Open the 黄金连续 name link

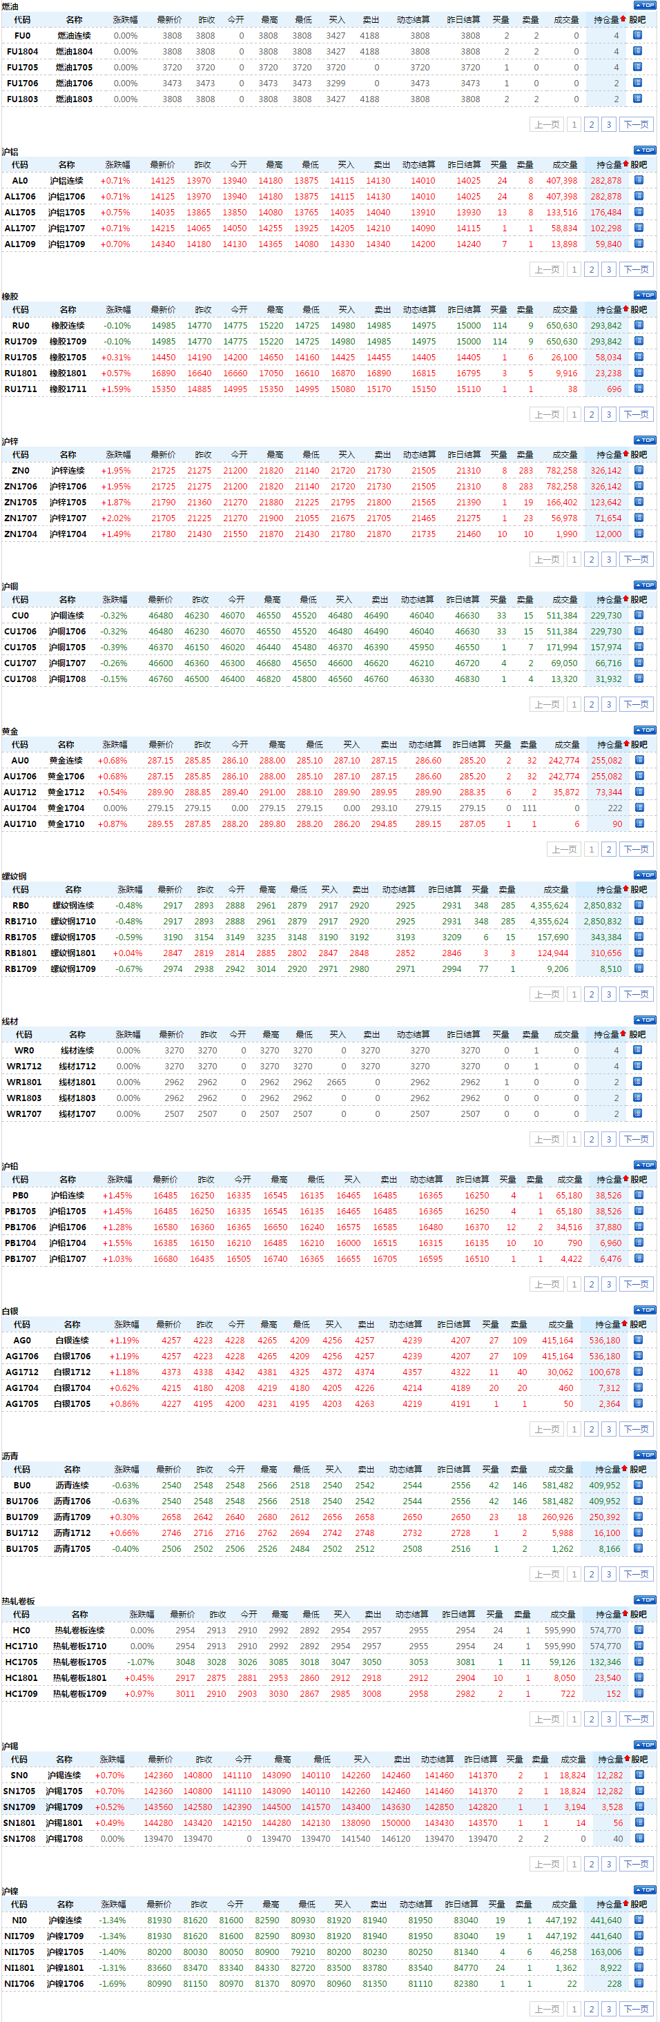click(65, 761)
